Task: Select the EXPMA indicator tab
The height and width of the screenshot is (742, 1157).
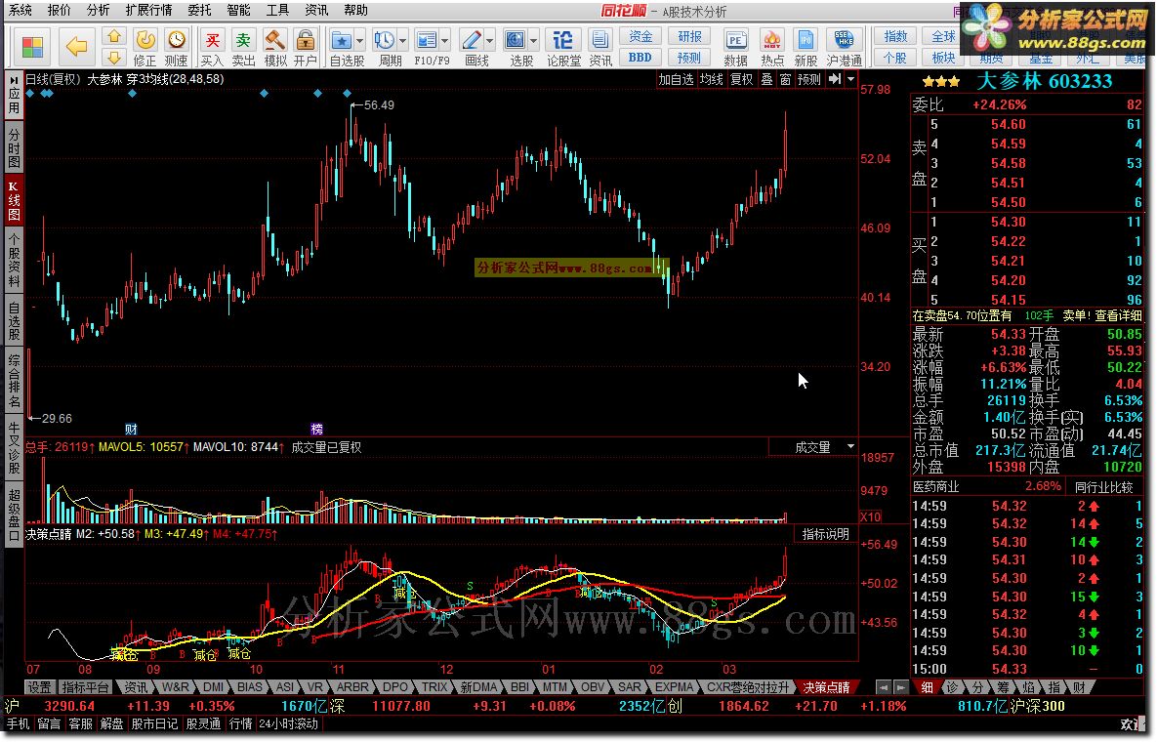Action: click(x=675, y=686)
